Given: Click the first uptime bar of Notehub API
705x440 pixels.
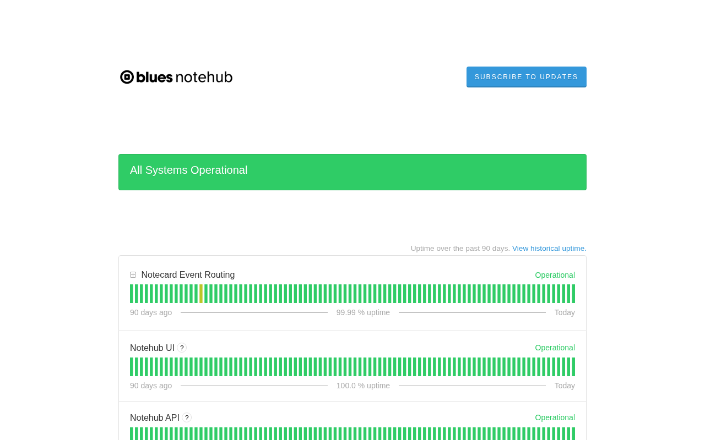Looking at the screenshot, I should click(x=132, y=434).
